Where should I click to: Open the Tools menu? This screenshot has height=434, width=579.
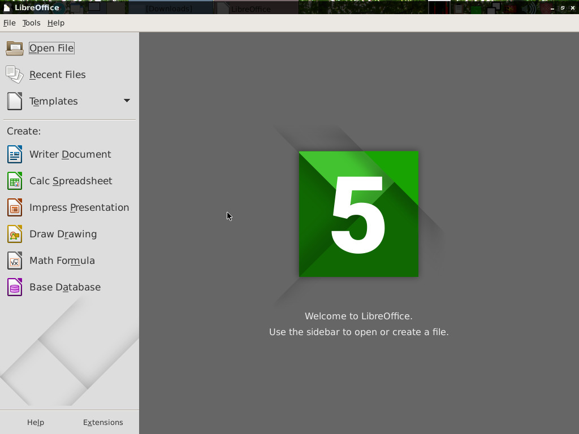point(31,23)
